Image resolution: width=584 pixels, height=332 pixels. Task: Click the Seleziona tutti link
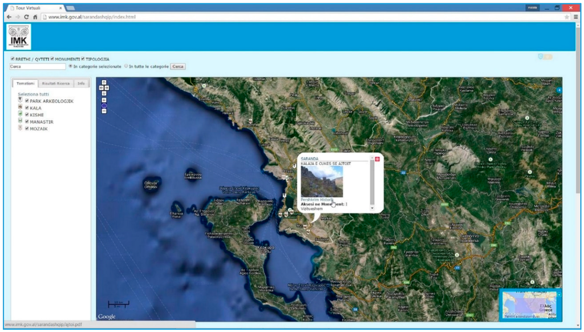point(33,94)
